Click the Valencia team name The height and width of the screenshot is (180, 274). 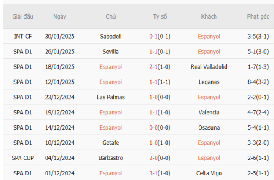pos(209,112)
